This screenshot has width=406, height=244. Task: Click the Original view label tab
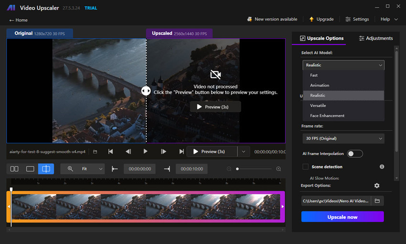pos(40,33)
